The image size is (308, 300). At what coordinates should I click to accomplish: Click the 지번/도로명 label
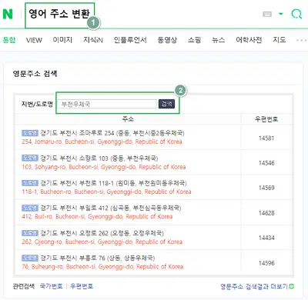pos(37,104)
